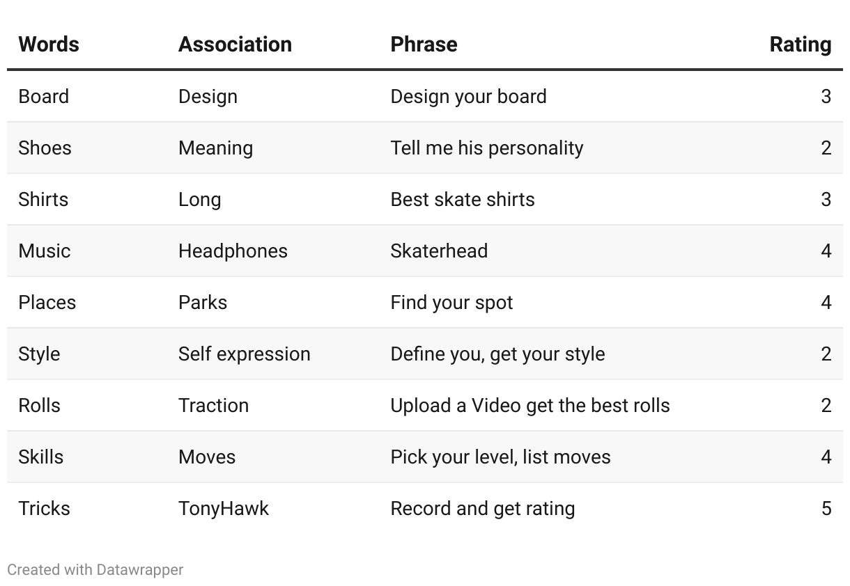Click the Pick your level, list moves phrase
The image size is (850, 586).
[500, 457]
